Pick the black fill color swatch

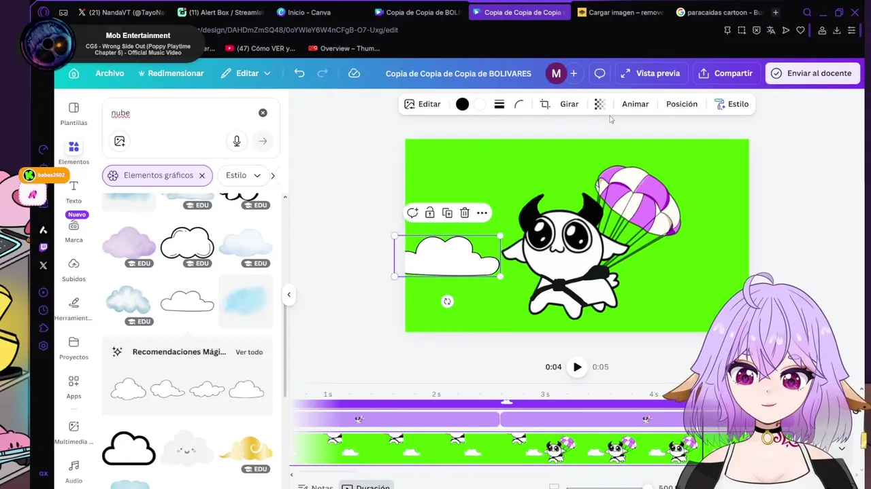point(462,104)
